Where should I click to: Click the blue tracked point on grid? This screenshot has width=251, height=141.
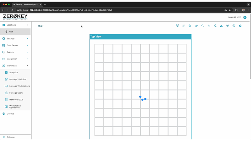click(x=140, y=97)
